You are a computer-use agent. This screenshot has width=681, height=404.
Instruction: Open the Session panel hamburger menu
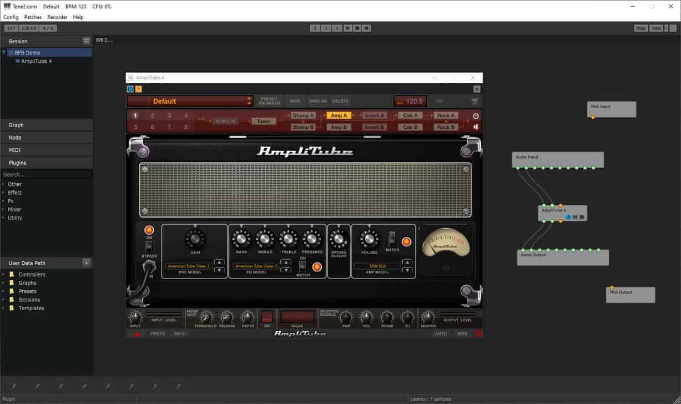[86, 41]
